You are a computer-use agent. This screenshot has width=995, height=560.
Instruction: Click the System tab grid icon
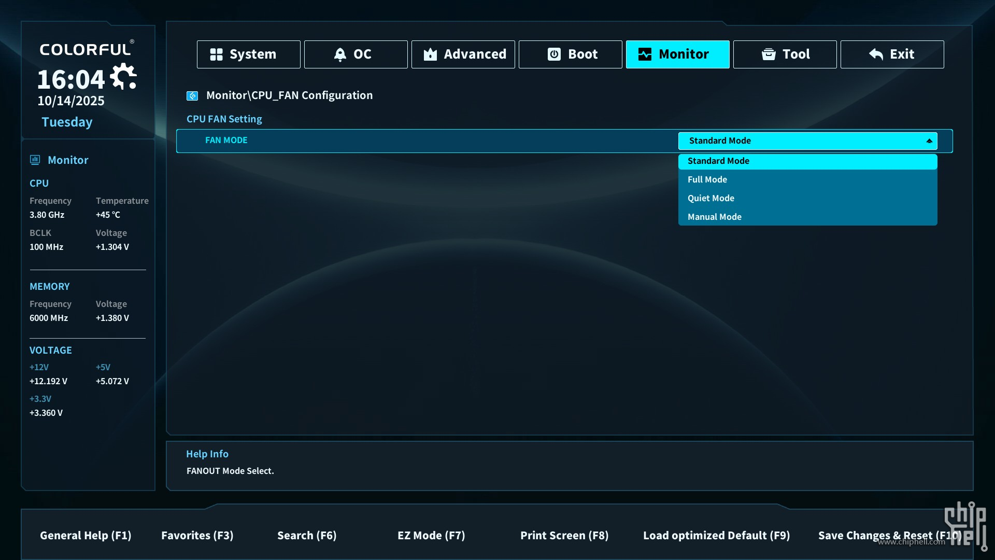click(216, 54)
